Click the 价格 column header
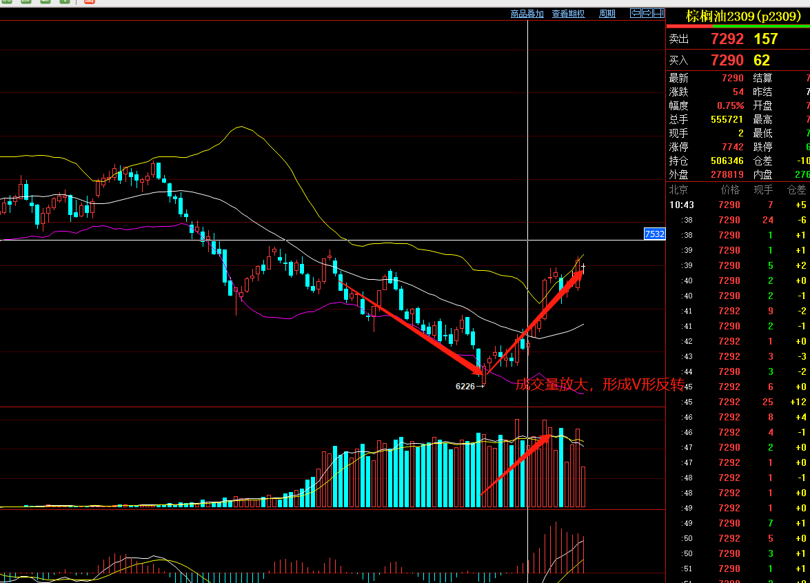This screenshot has height=583, width=810. [729, 190]
